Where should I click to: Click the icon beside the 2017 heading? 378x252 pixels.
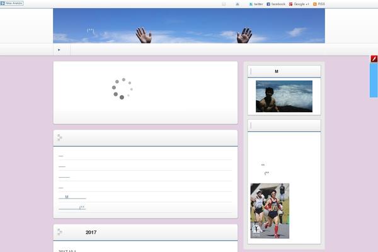point(60,232)
